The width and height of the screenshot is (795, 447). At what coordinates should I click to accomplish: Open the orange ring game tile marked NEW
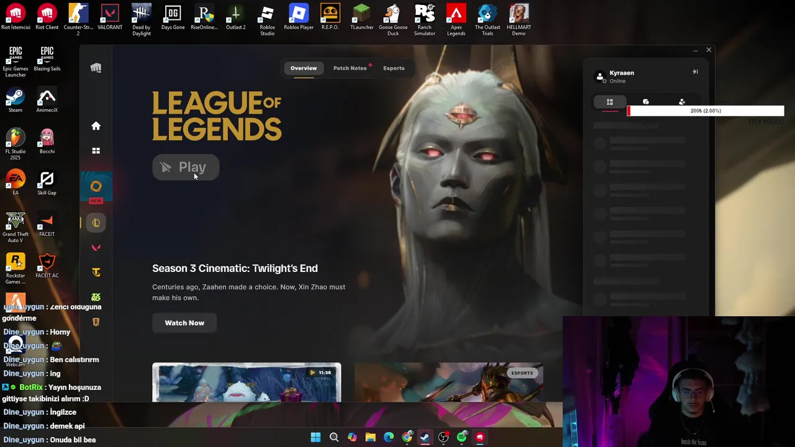point(96,187)
